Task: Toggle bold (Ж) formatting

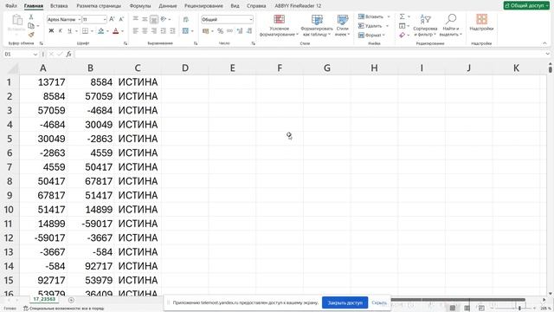Action: pos(51,31)
